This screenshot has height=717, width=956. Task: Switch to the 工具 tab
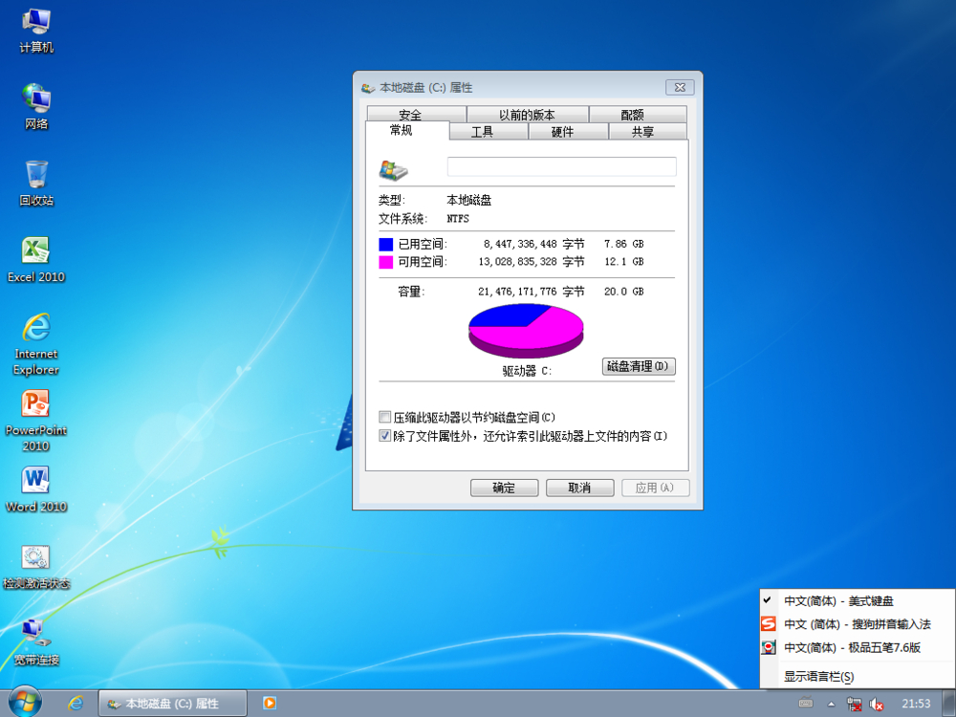pos(489,131)
